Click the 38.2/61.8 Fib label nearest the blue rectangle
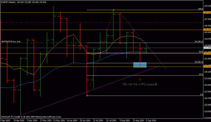This screenshot has height=122, width=211. tap(199, 62)
